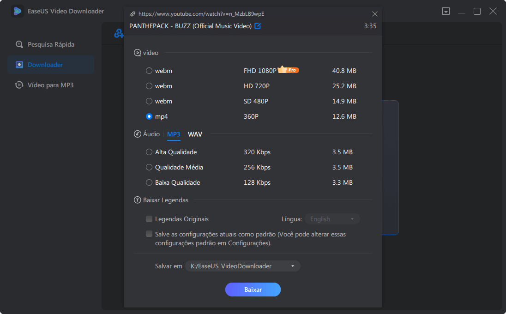This screenshot has width=506, height=314.
Task: Click the Baixar download button
Action: point(253,290)
